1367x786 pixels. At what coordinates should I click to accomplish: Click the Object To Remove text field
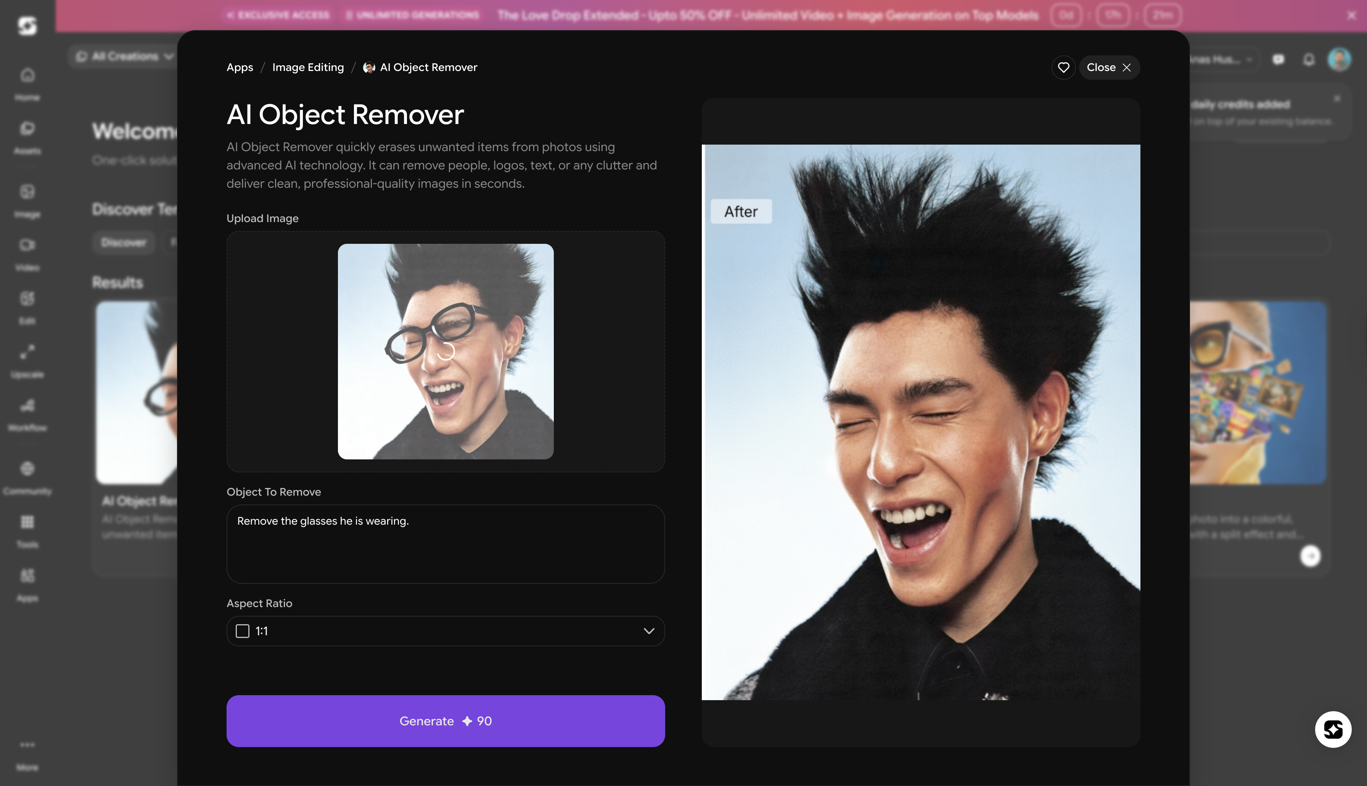445,544
